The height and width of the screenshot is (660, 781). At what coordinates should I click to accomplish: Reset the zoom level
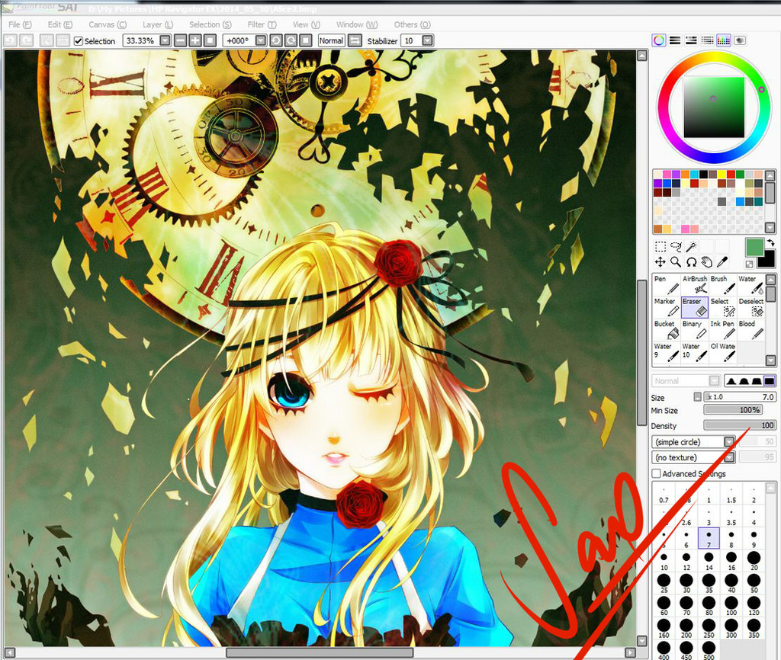[x=211, y=40]
